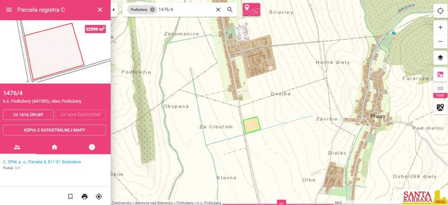Close the Parcela registra C panel
This screenshot has width=448, height=205.
tap(100, 9)
